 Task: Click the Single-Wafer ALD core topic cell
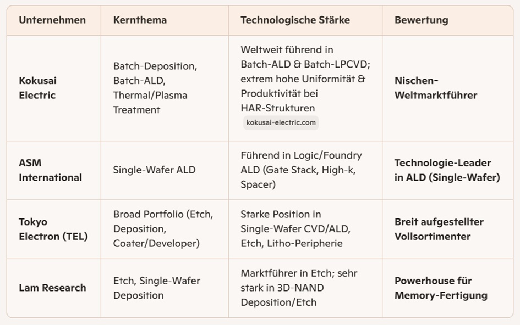click(154, 170)
